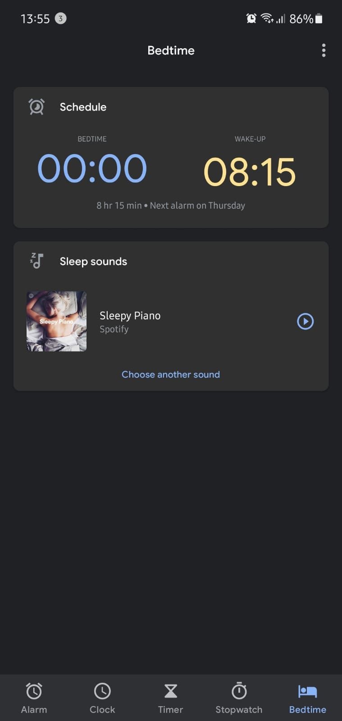Tap the Timer hourglass icon

tap(170, 691)
